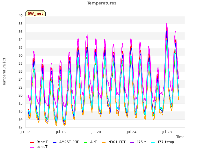Click the Jul 12 tick label

(x=25, y=132)
